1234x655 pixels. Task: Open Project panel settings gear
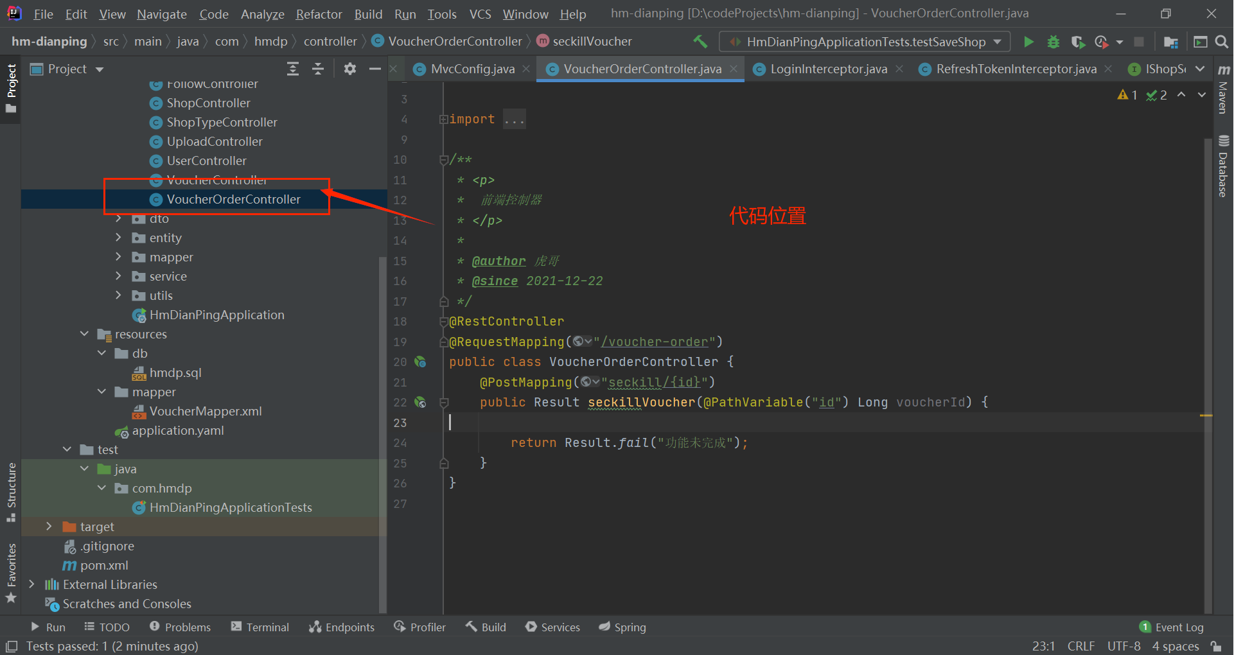350,69
